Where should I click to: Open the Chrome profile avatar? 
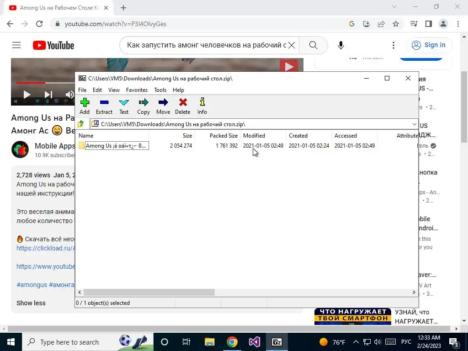tap(443, 24)
